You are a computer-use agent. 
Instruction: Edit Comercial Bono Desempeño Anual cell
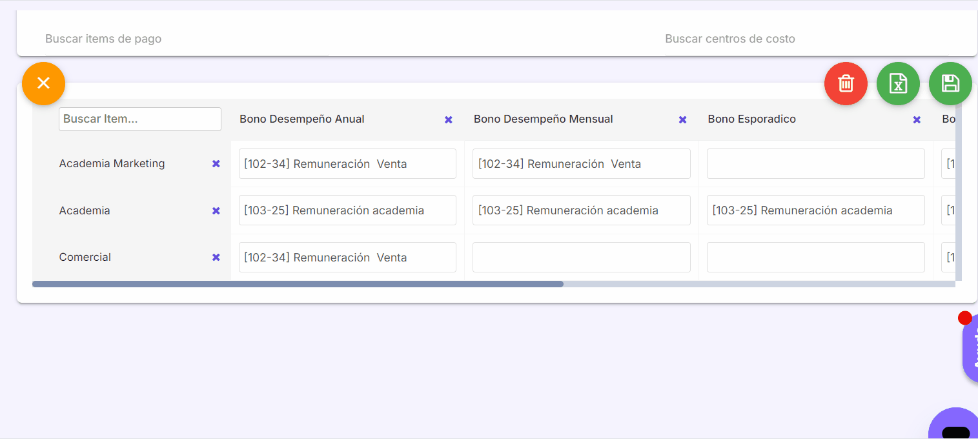coord(347,258)
